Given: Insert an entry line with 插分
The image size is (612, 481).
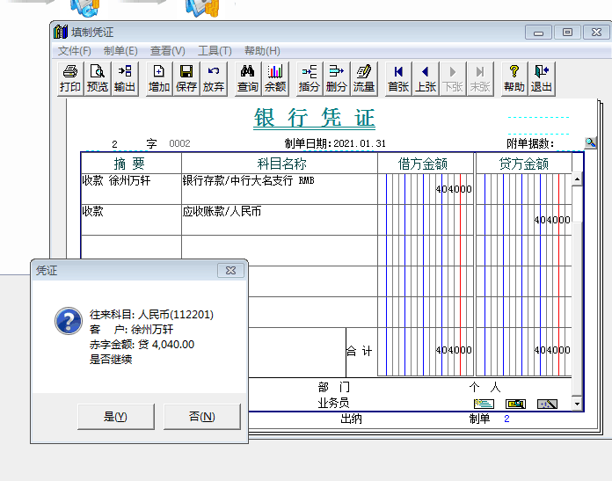Looking at the screenshot, I should [x=310, y=78].
